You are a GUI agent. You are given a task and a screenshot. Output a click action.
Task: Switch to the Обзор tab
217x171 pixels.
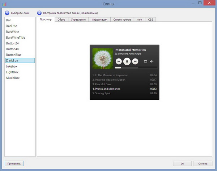click(61, 20)
